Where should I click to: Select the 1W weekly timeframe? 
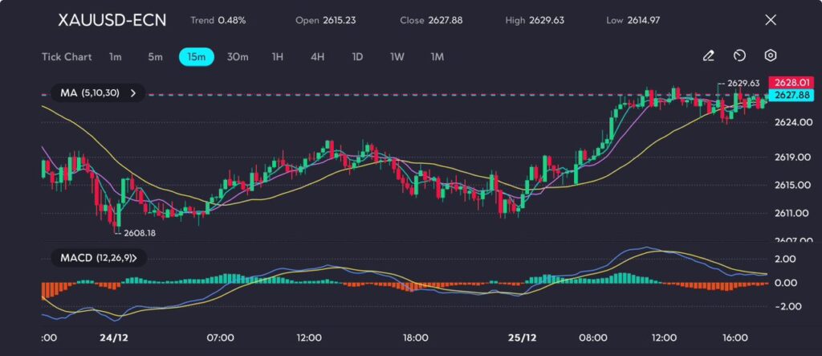pyautogui.click(x=397, y=57)
